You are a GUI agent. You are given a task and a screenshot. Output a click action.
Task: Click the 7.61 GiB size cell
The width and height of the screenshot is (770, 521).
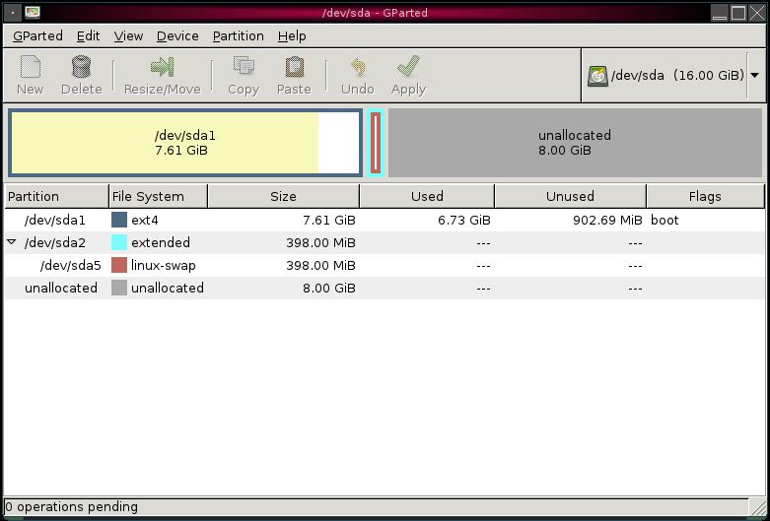tap(329, 221)
